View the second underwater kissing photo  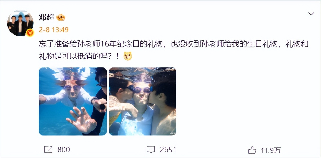click(143, 101)
